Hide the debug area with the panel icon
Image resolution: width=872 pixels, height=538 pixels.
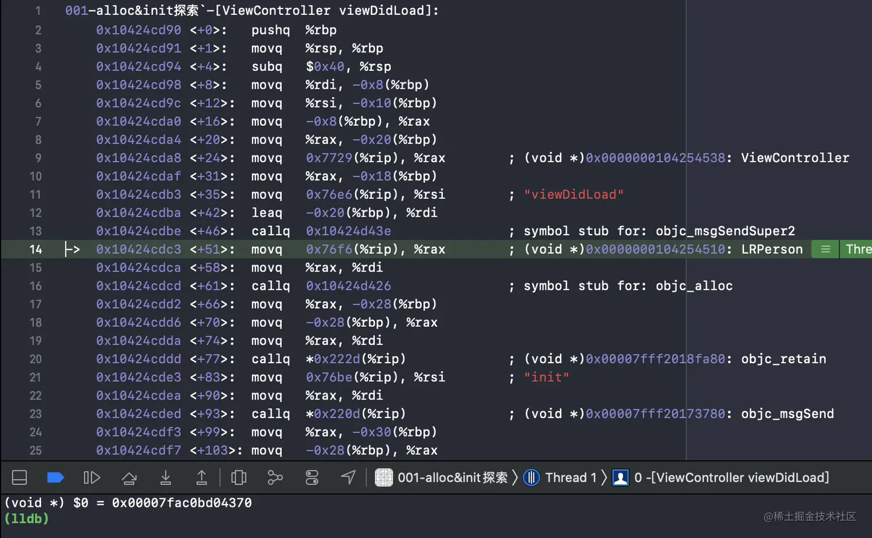pos(20,477)
